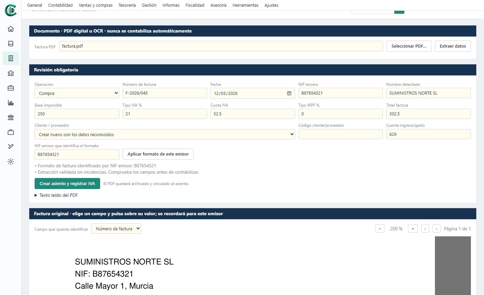Zoom in the PDF with plus button

pos(413,229)
